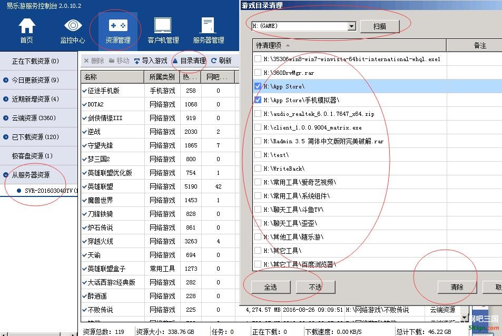This screenshot has height=336, width=502.
Task: Collapse the 从服务器资源 tree node
Action: click(x=6, y=175)
